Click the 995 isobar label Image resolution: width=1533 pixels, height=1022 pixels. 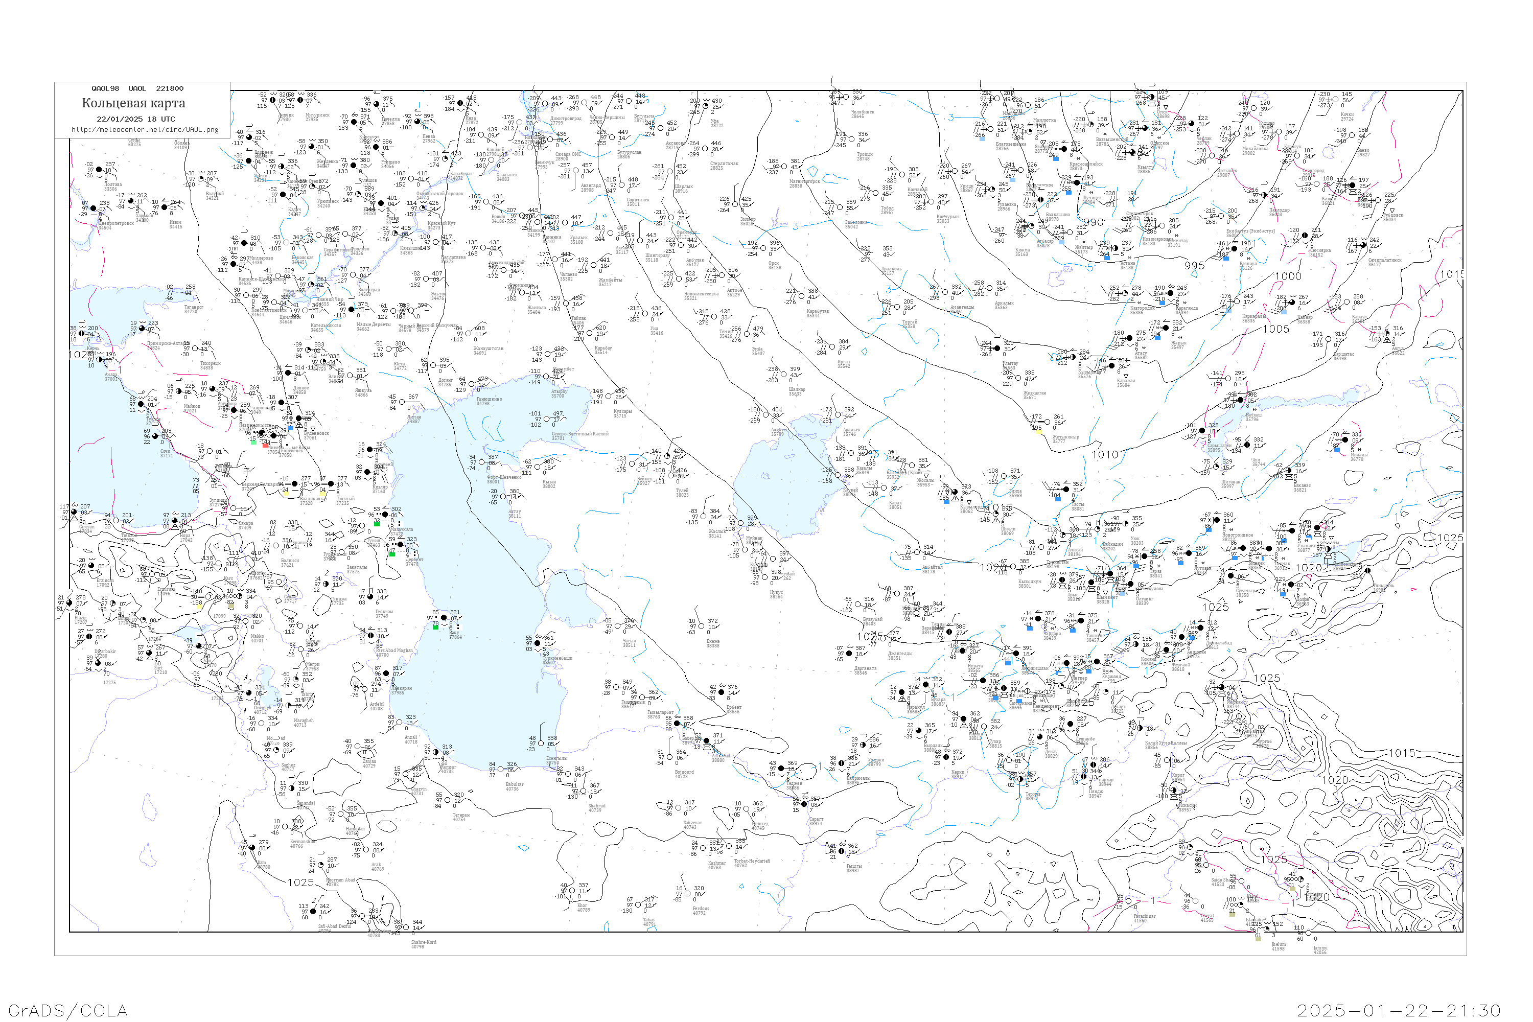(x=1195, y=266)
